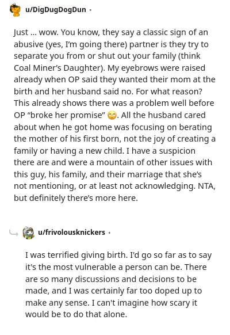Click the eye-roll emoji after "broke her promise"

pyautogui.click(x=112, y=116)
